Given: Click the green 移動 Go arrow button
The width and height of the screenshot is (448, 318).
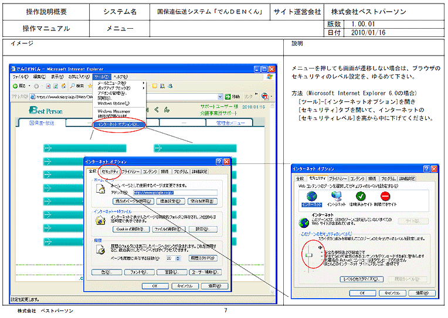Looking at the screenshot, I should pyautogui.click(x=228, y=97).
